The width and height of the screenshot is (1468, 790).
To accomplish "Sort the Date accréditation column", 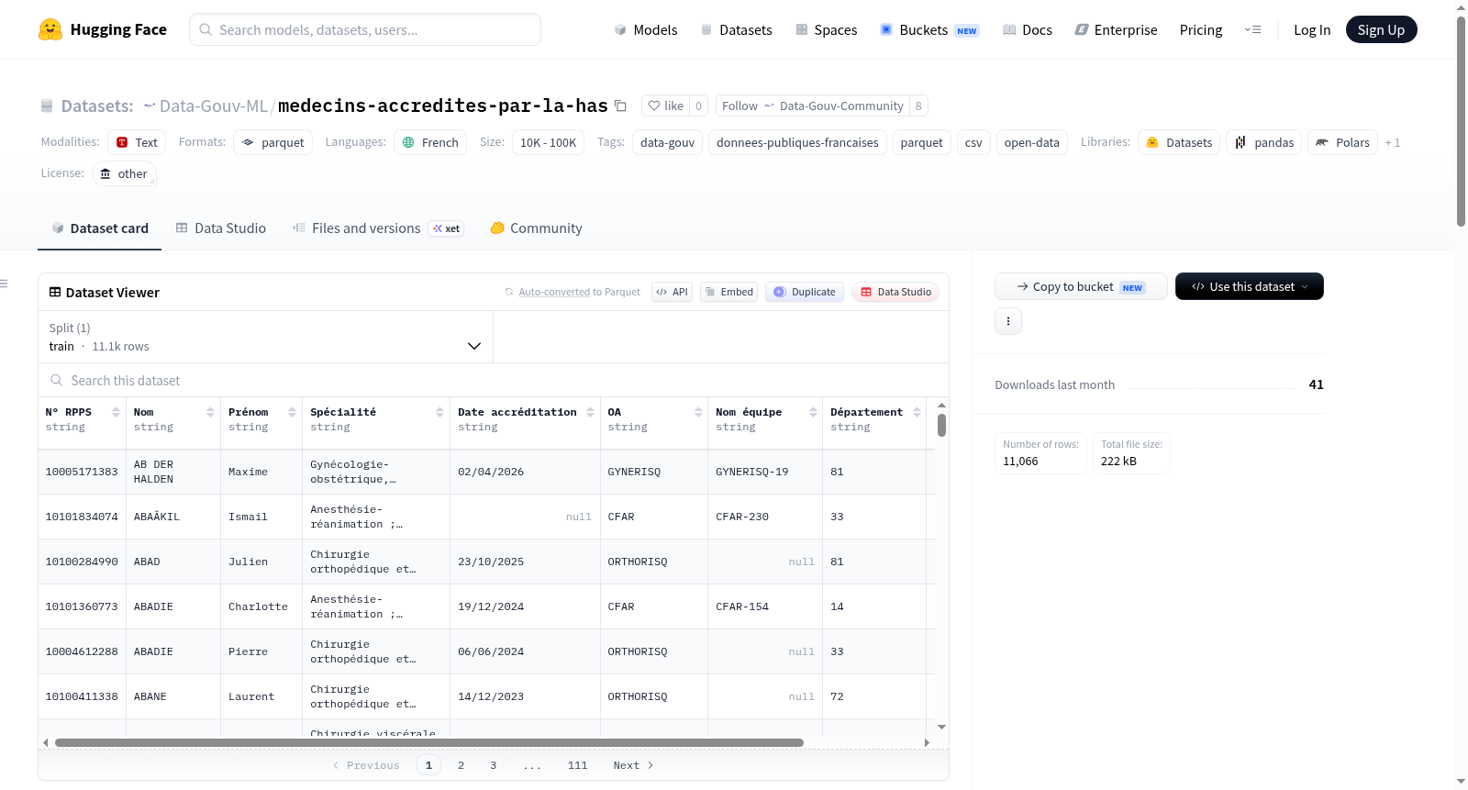I will [590, 412].
